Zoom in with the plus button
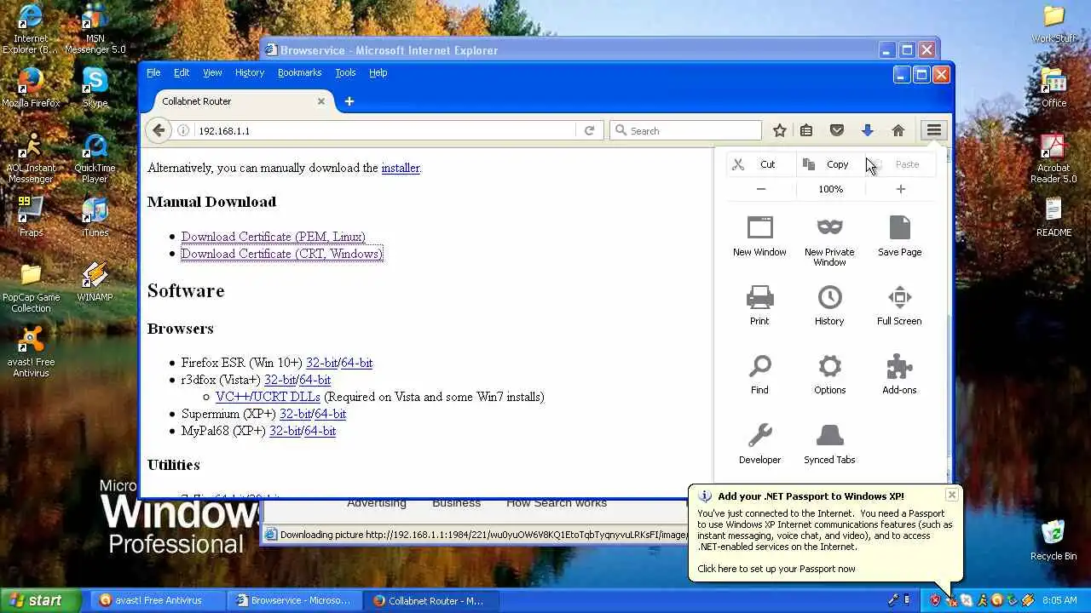Screen dimensions: 1091x613 click(x=900, y=189)
